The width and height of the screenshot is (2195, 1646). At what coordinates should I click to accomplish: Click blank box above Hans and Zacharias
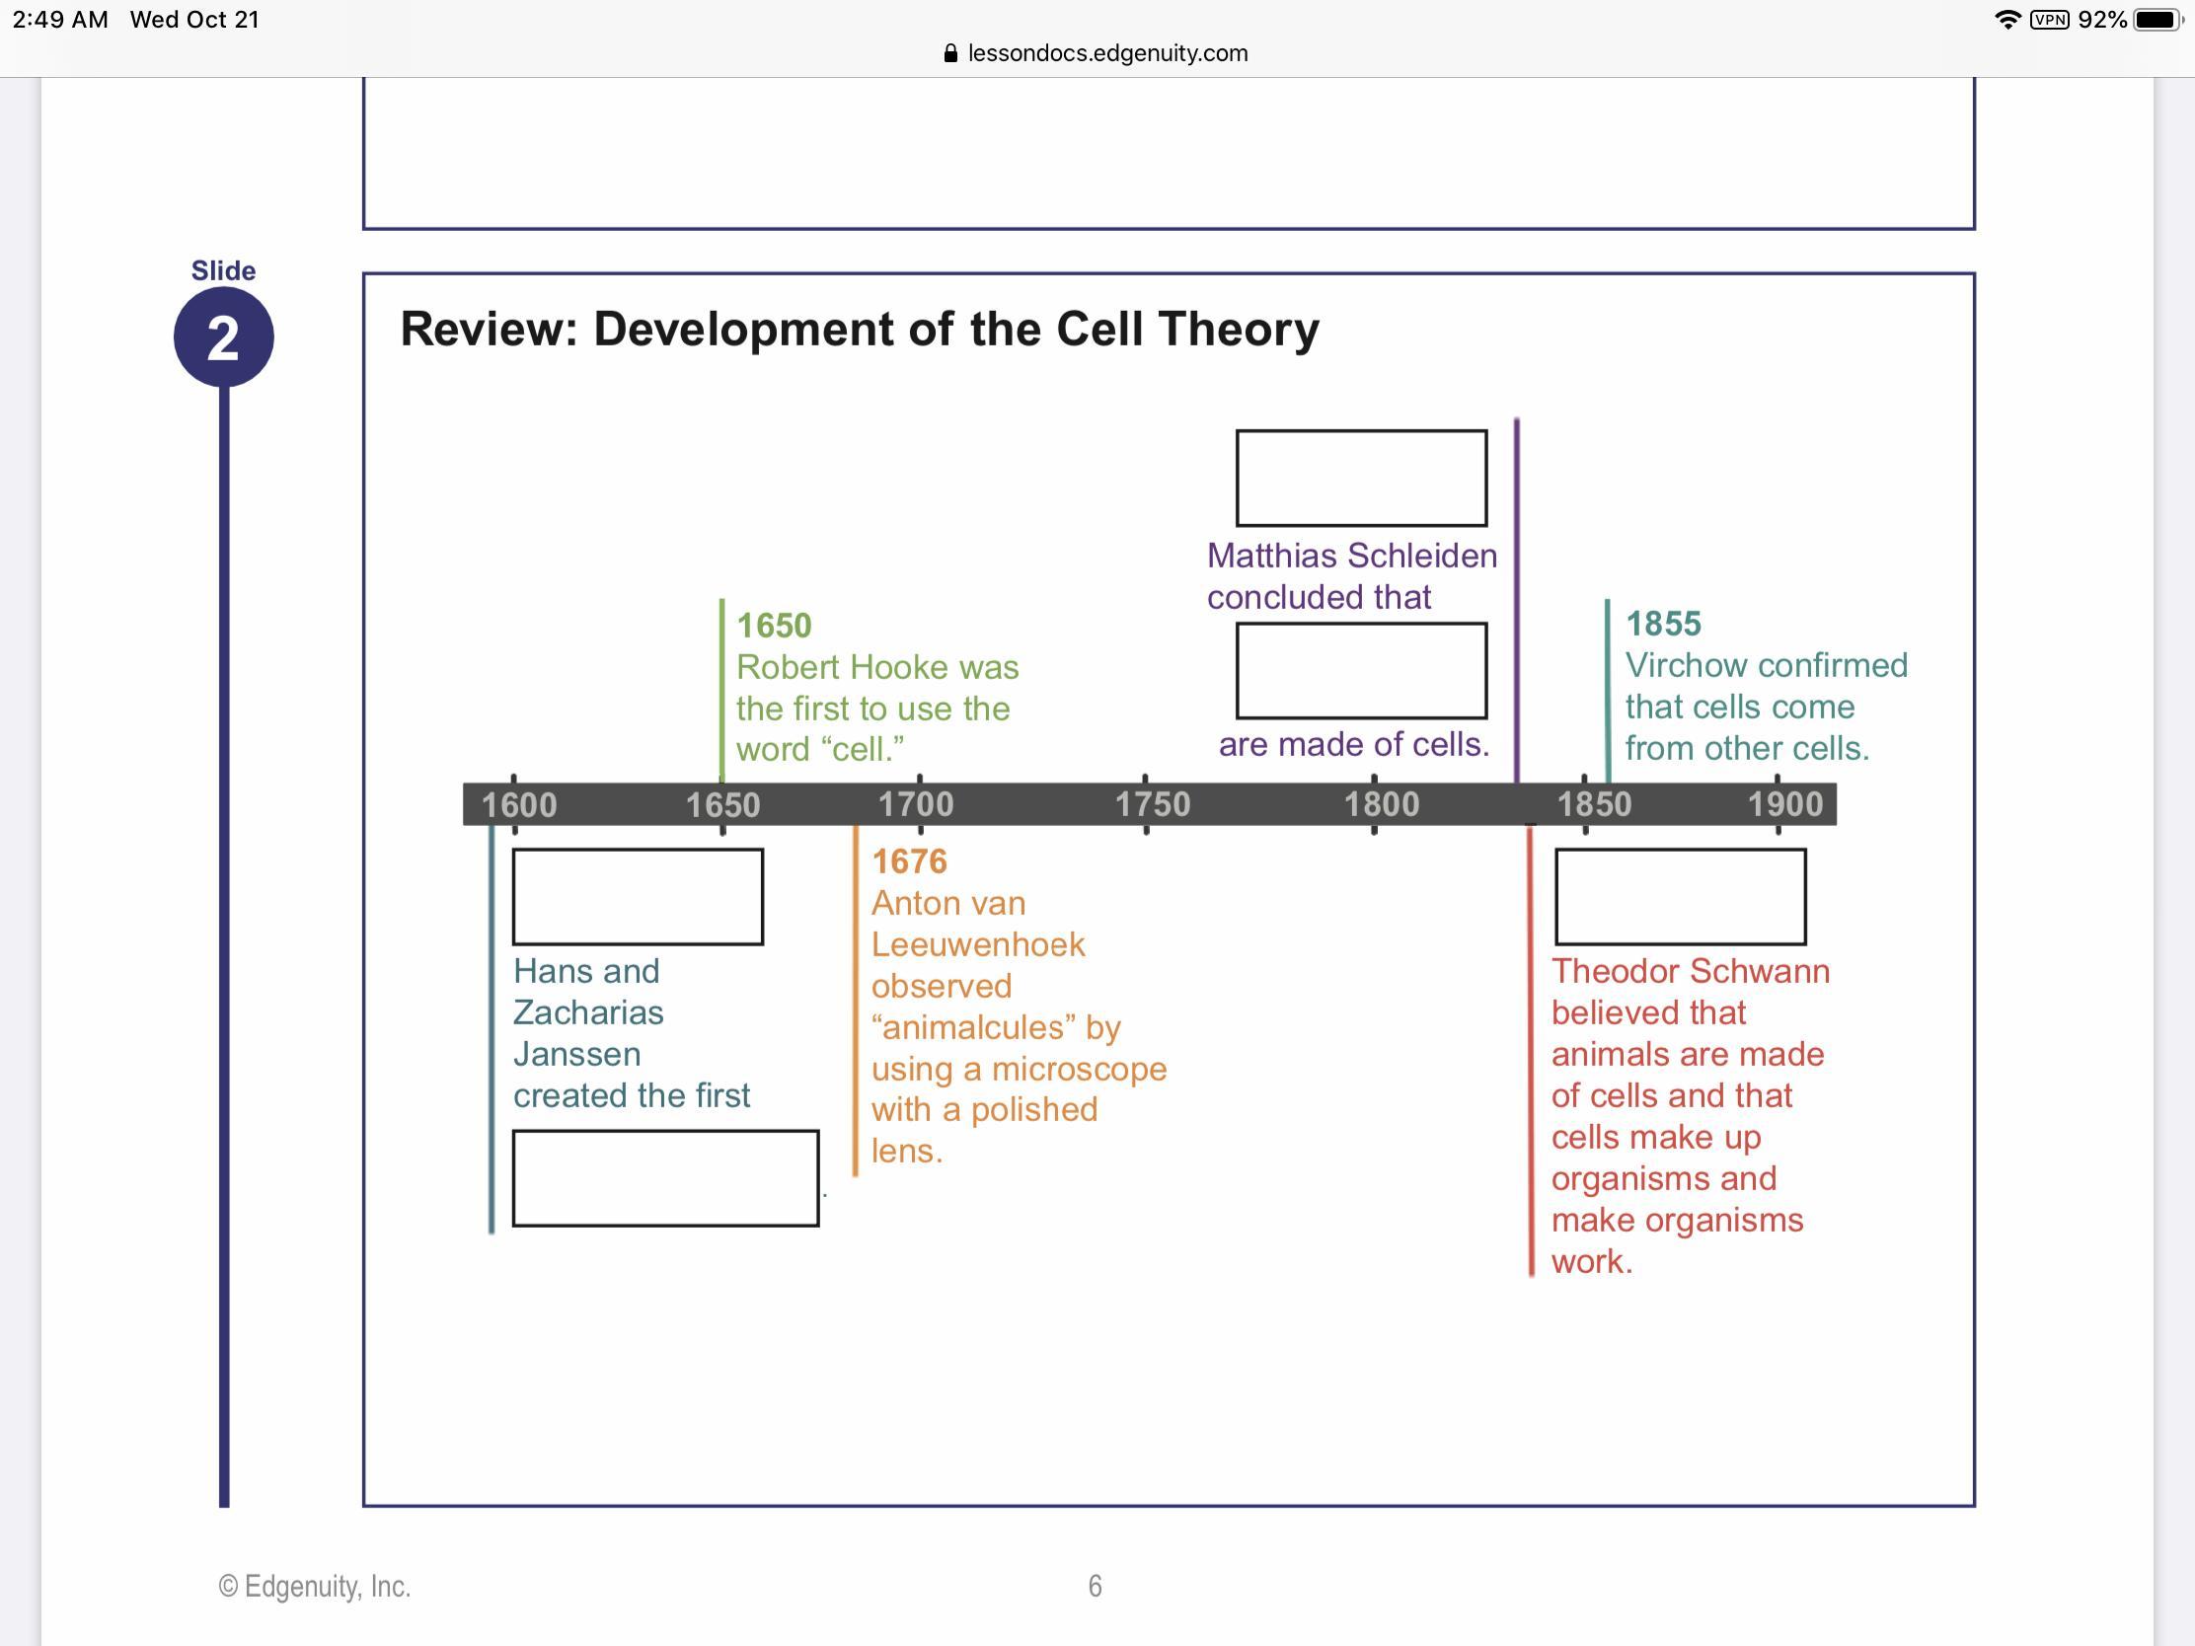pos(637,897)
